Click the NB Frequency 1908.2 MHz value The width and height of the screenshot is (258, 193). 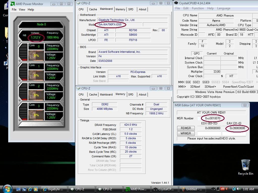pyautogui.click(x=156, y=113)
